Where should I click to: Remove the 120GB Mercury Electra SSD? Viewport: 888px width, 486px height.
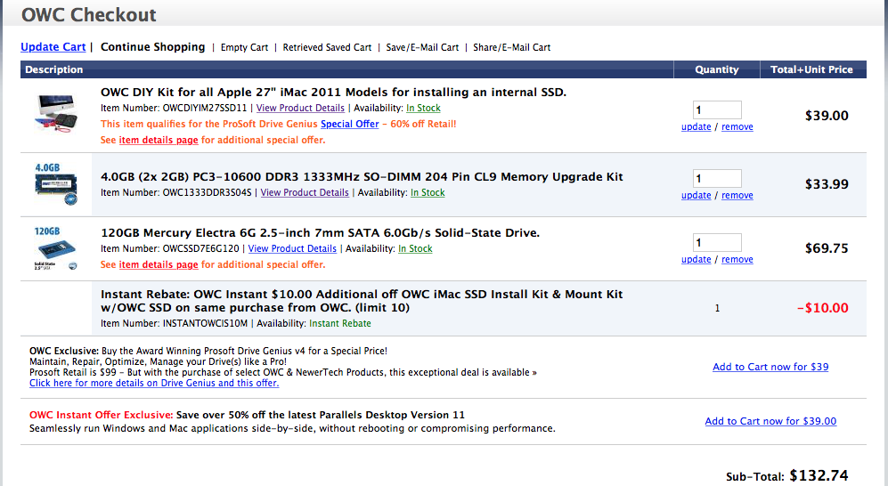tap(737, 259)
